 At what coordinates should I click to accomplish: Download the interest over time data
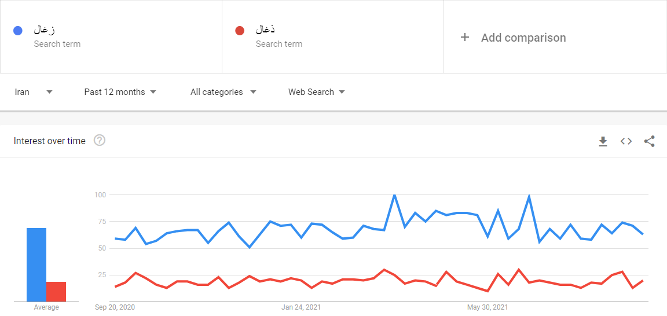[x=603, y=141]
